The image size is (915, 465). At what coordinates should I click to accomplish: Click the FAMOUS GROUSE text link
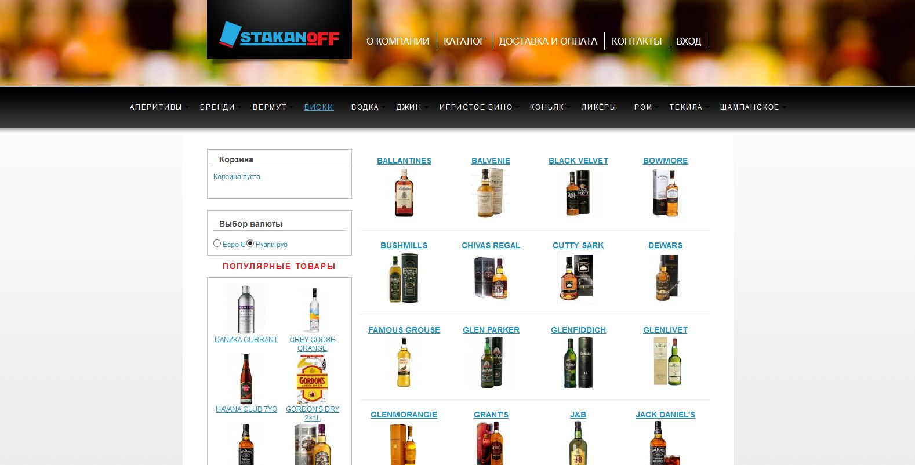404,330
